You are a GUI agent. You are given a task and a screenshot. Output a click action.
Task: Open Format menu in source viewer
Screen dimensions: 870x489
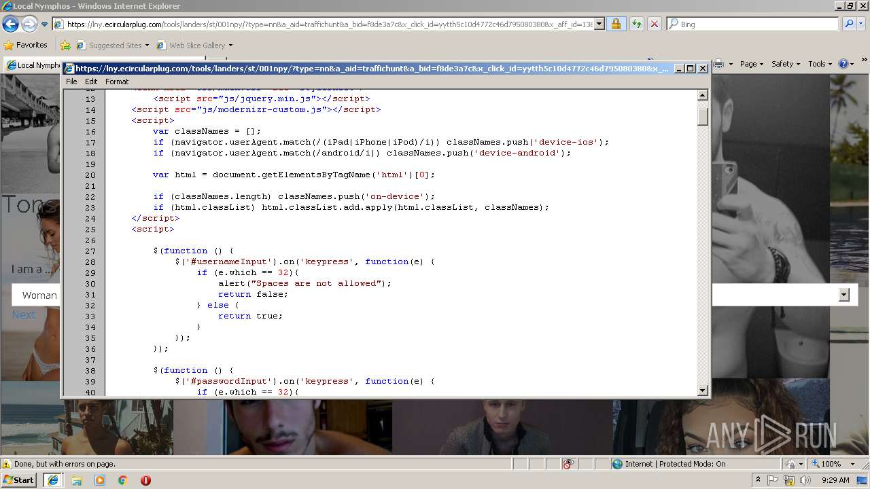click(117, 81)
